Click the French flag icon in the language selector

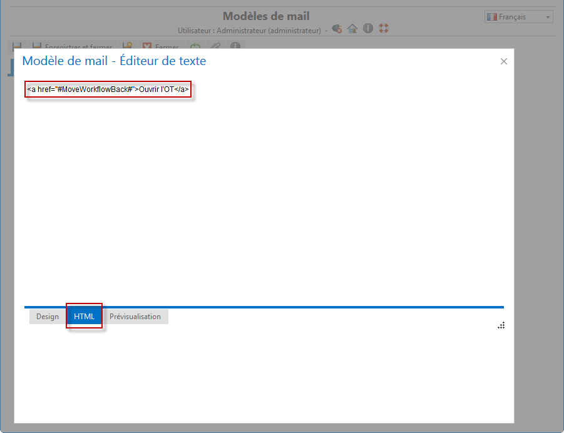click(x=492, y=16)
